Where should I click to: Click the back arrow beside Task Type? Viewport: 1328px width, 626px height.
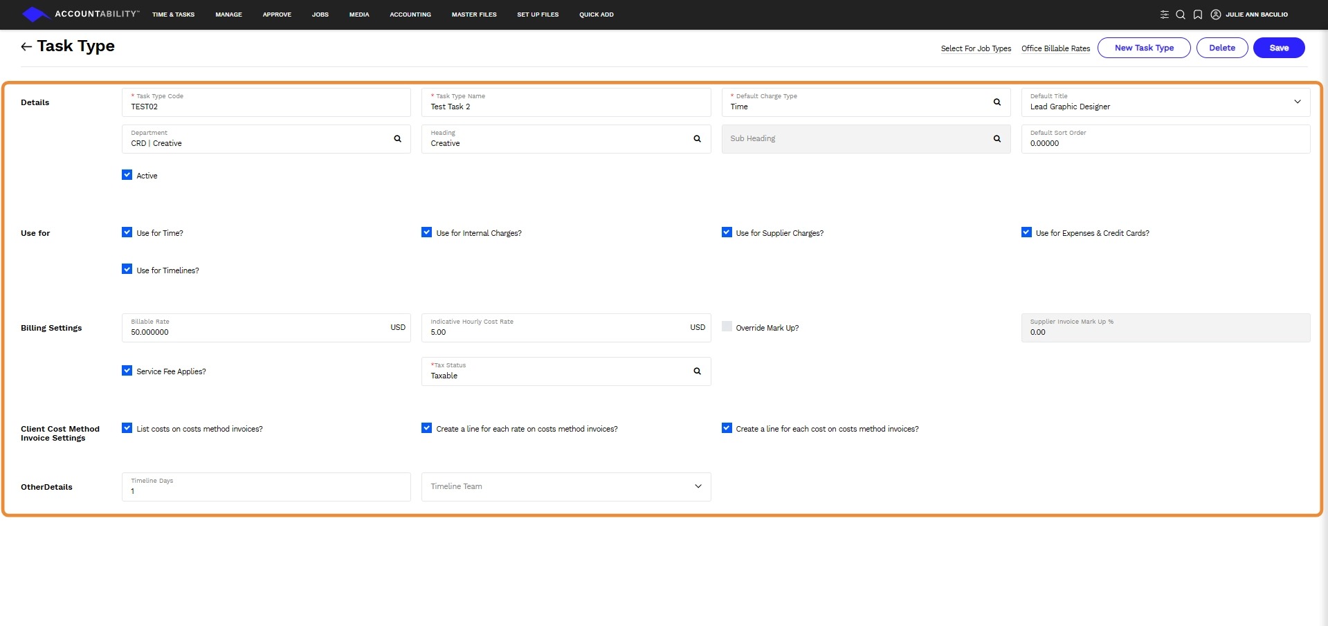pos(26,46)
